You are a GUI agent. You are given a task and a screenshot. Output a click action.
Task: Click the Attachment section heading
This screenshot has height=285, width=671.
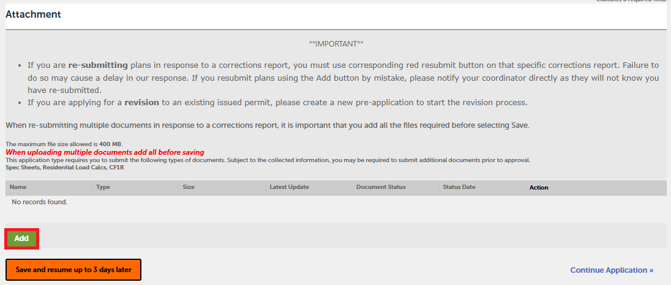[x=34, y=15]
